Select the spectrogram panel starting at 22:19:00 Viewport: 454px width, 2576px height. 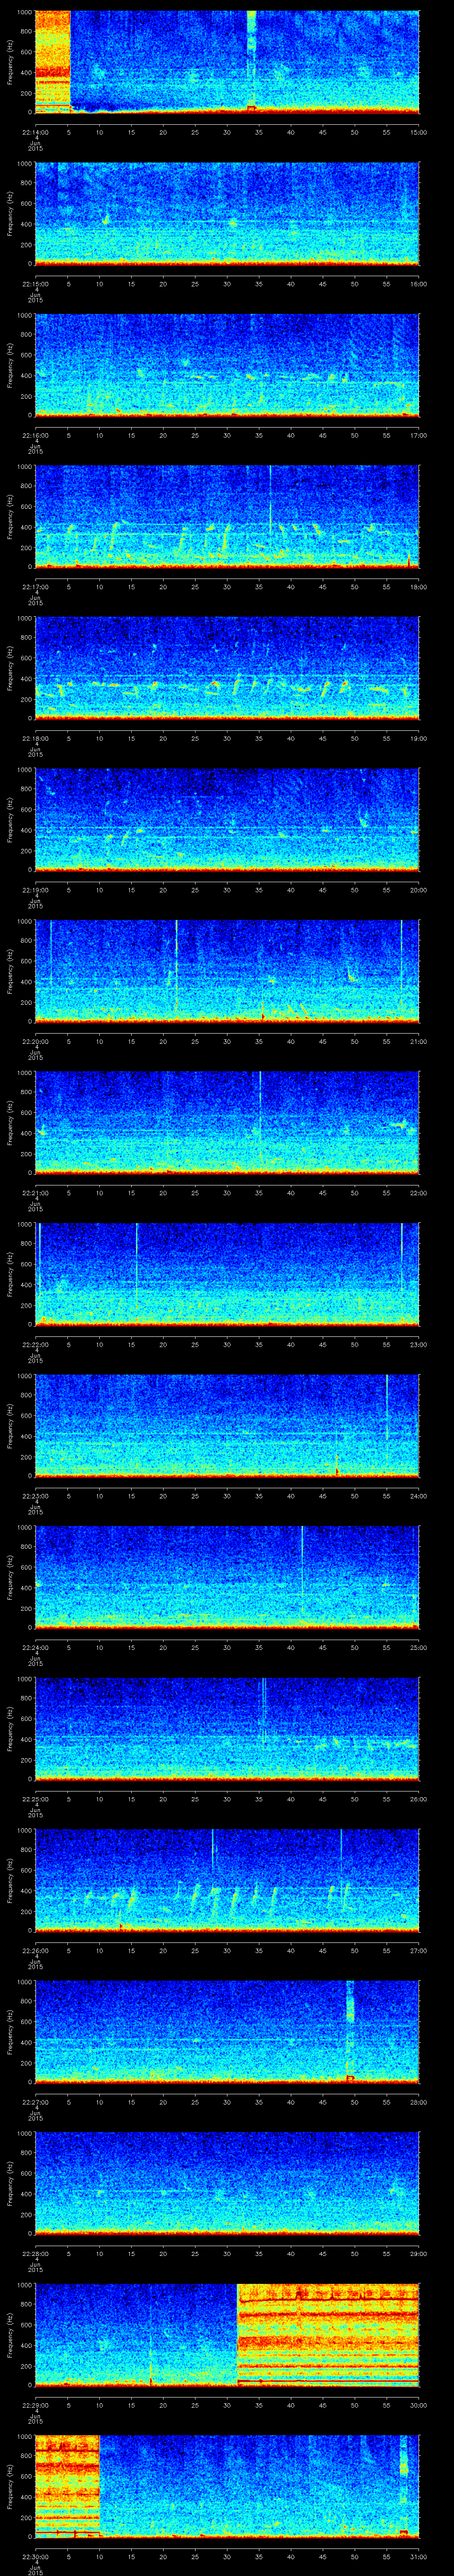[x=227, y=820]
